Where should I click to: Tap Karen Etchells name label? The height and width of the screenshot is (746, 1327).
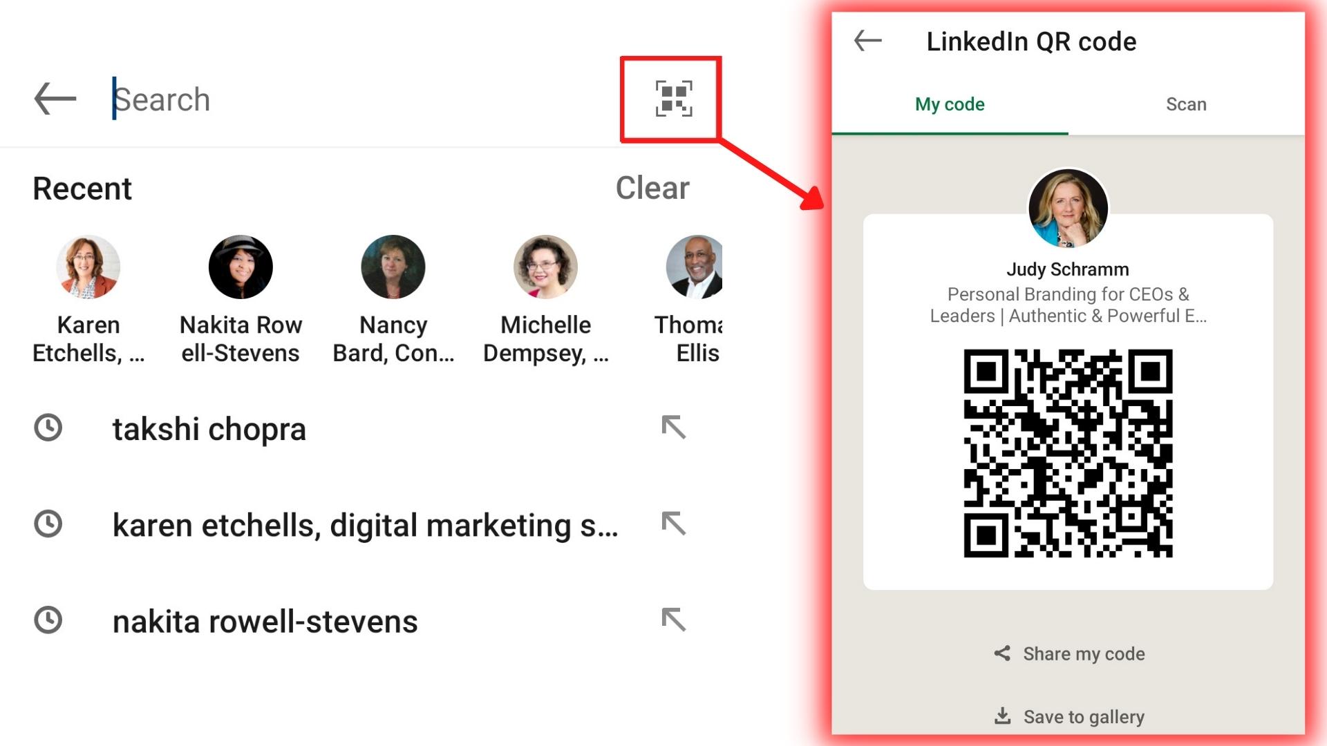coord(88,338)
